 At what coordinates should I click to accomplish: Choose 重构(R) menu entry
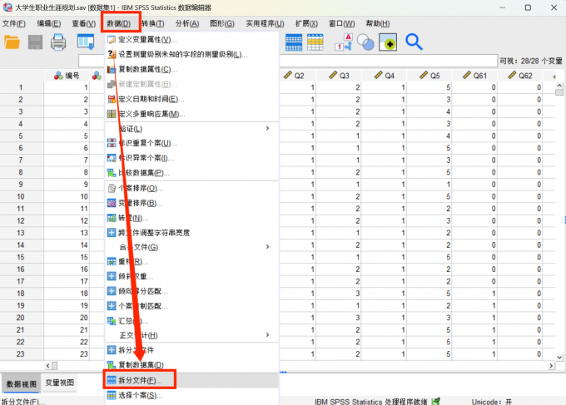(x=192, y=261)
